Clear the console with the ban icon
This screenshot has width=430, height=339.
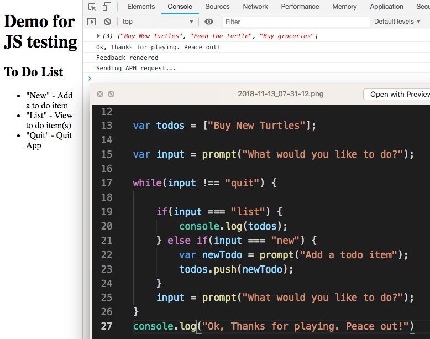(107, 22)
